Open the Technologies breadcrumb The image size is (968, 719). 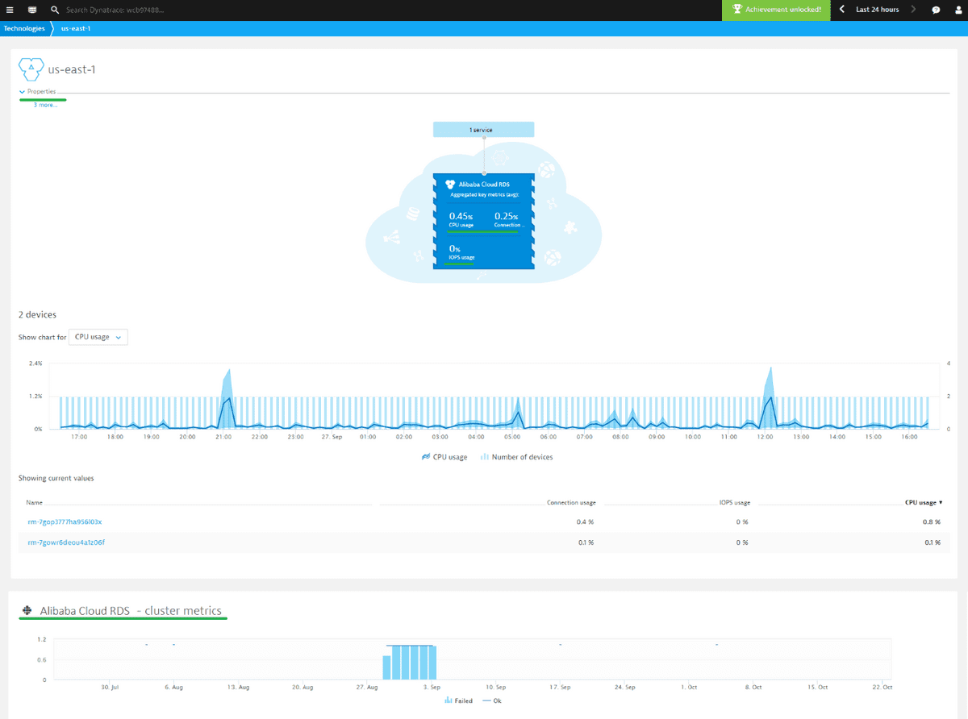click(x=24, y=27)
